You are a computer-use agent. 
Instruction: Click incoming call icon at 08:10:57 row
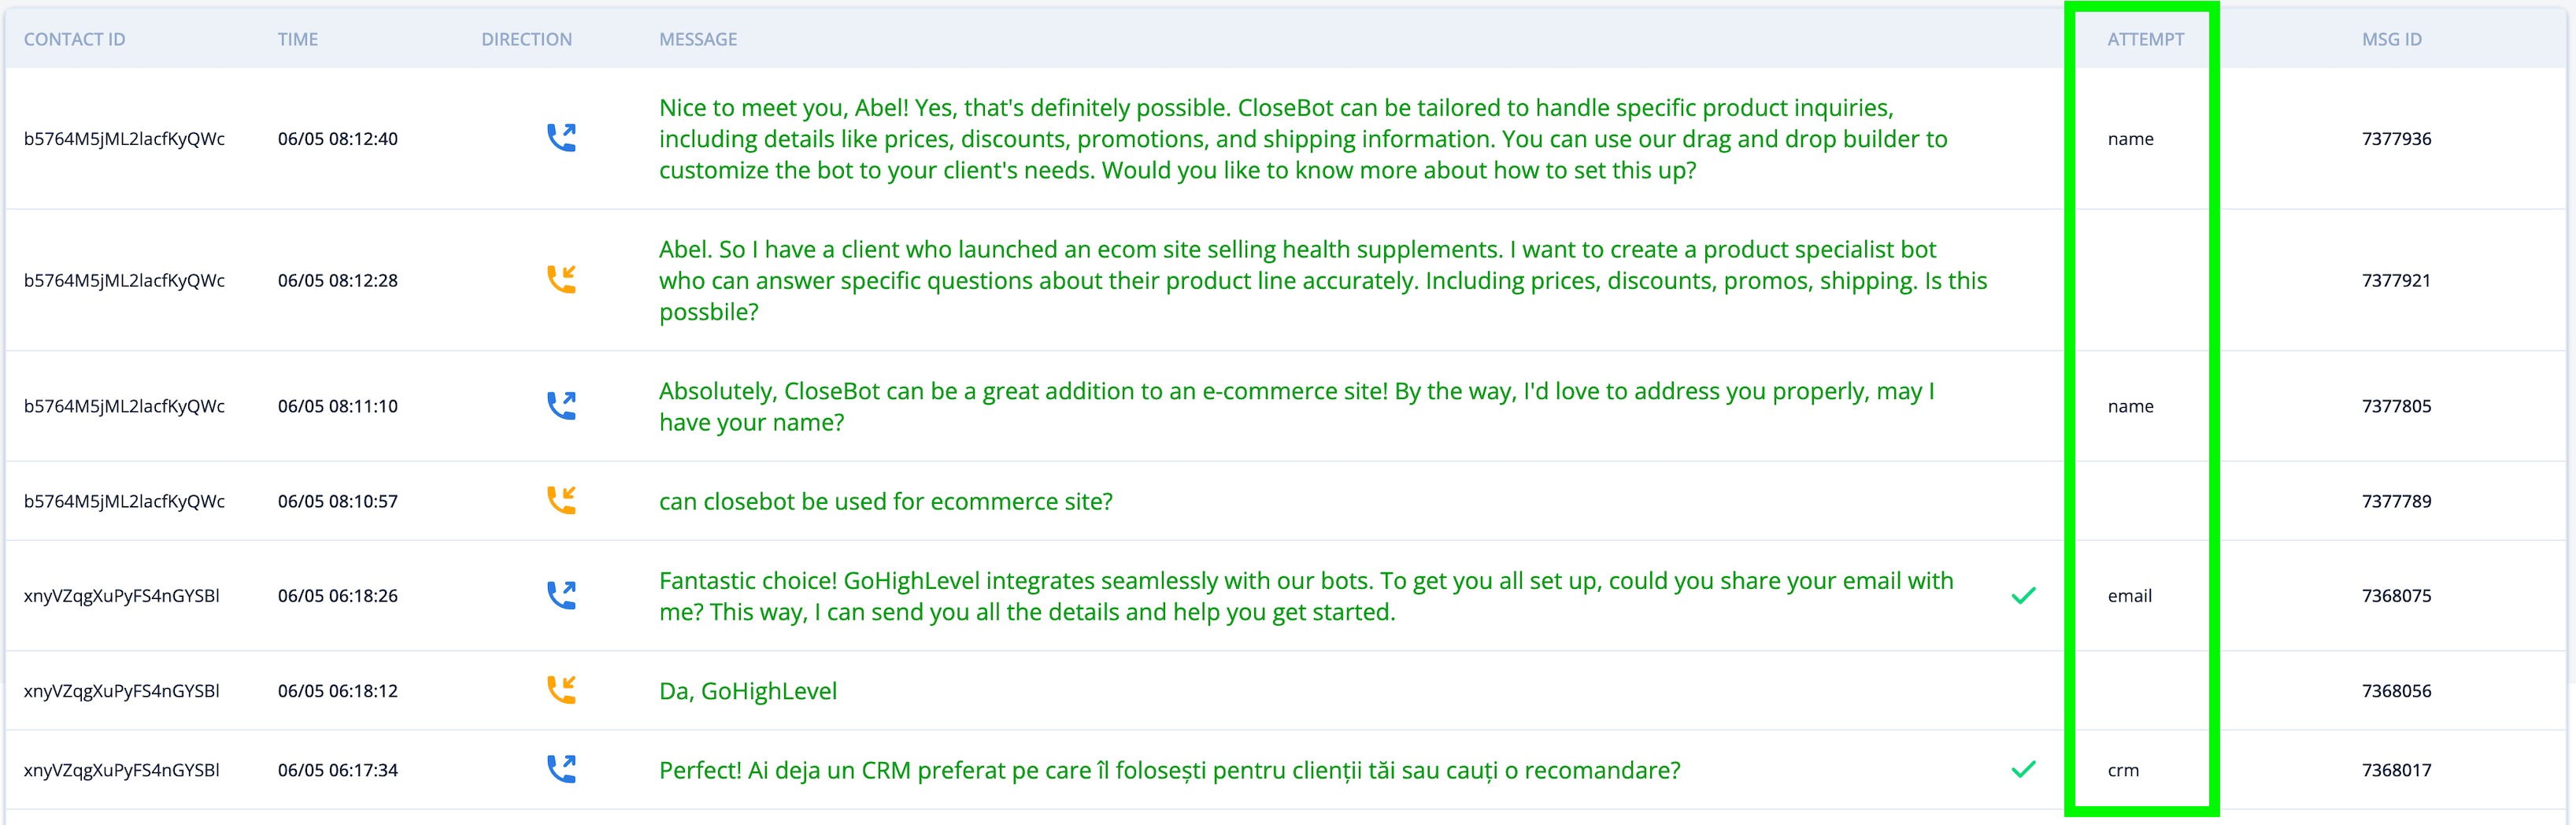point(561,500)
